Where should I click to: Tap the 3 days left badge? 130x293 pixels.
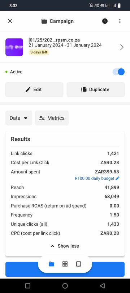tap(39, 52)
